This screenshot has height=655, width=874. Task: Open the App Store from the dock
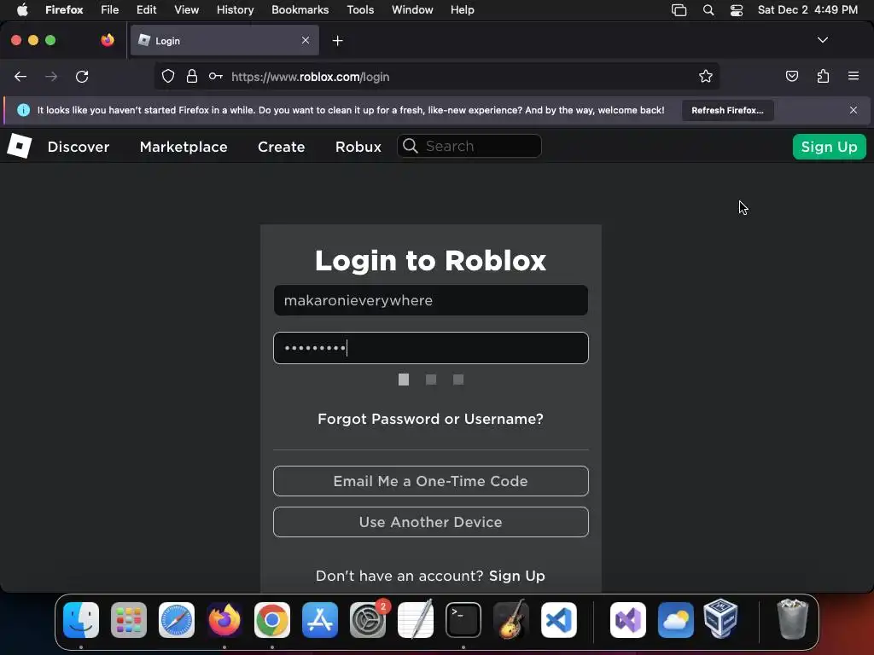[x=320, y=620]
